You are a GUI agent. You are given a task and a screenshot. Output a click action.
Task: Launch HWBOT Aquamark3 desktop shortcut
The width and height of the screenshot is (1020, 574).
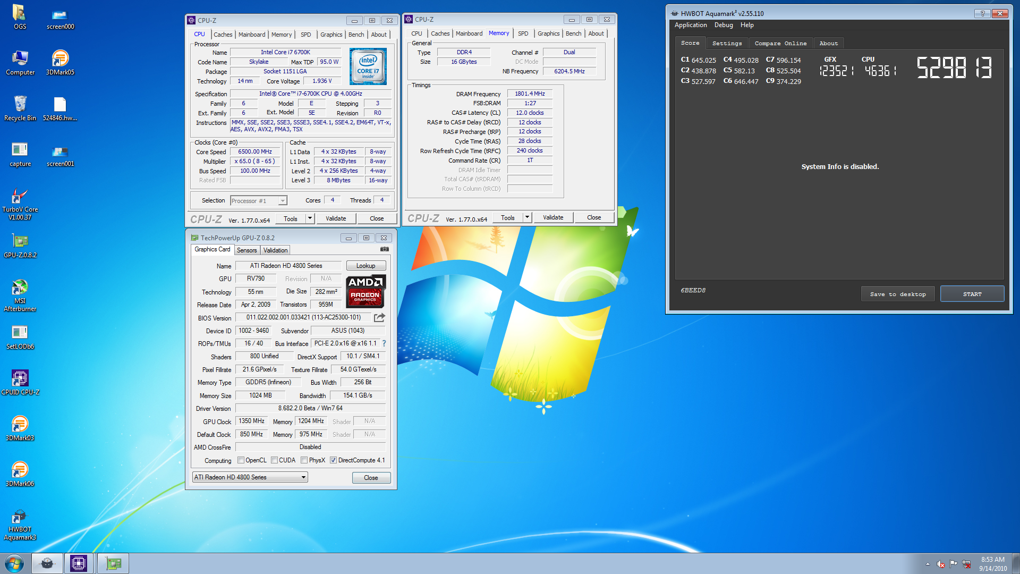click(x=20, y=524)
